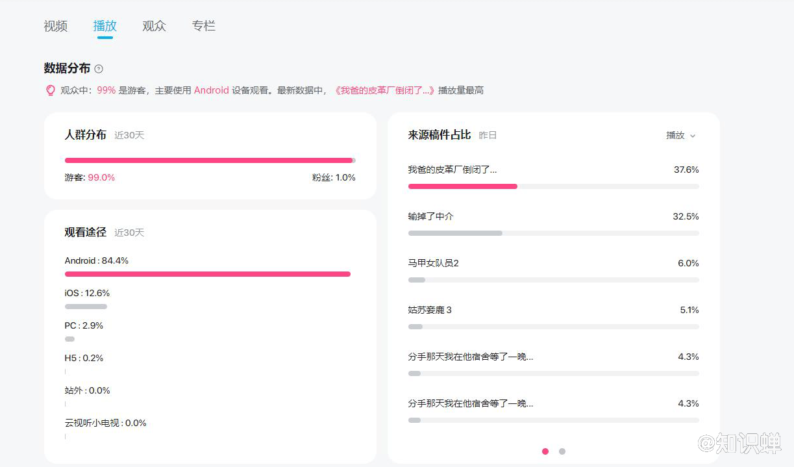The height and width of the screenshot is (467, 794).
Task: Click the 粉丝: 1.0% label
Action: point(334,177)
